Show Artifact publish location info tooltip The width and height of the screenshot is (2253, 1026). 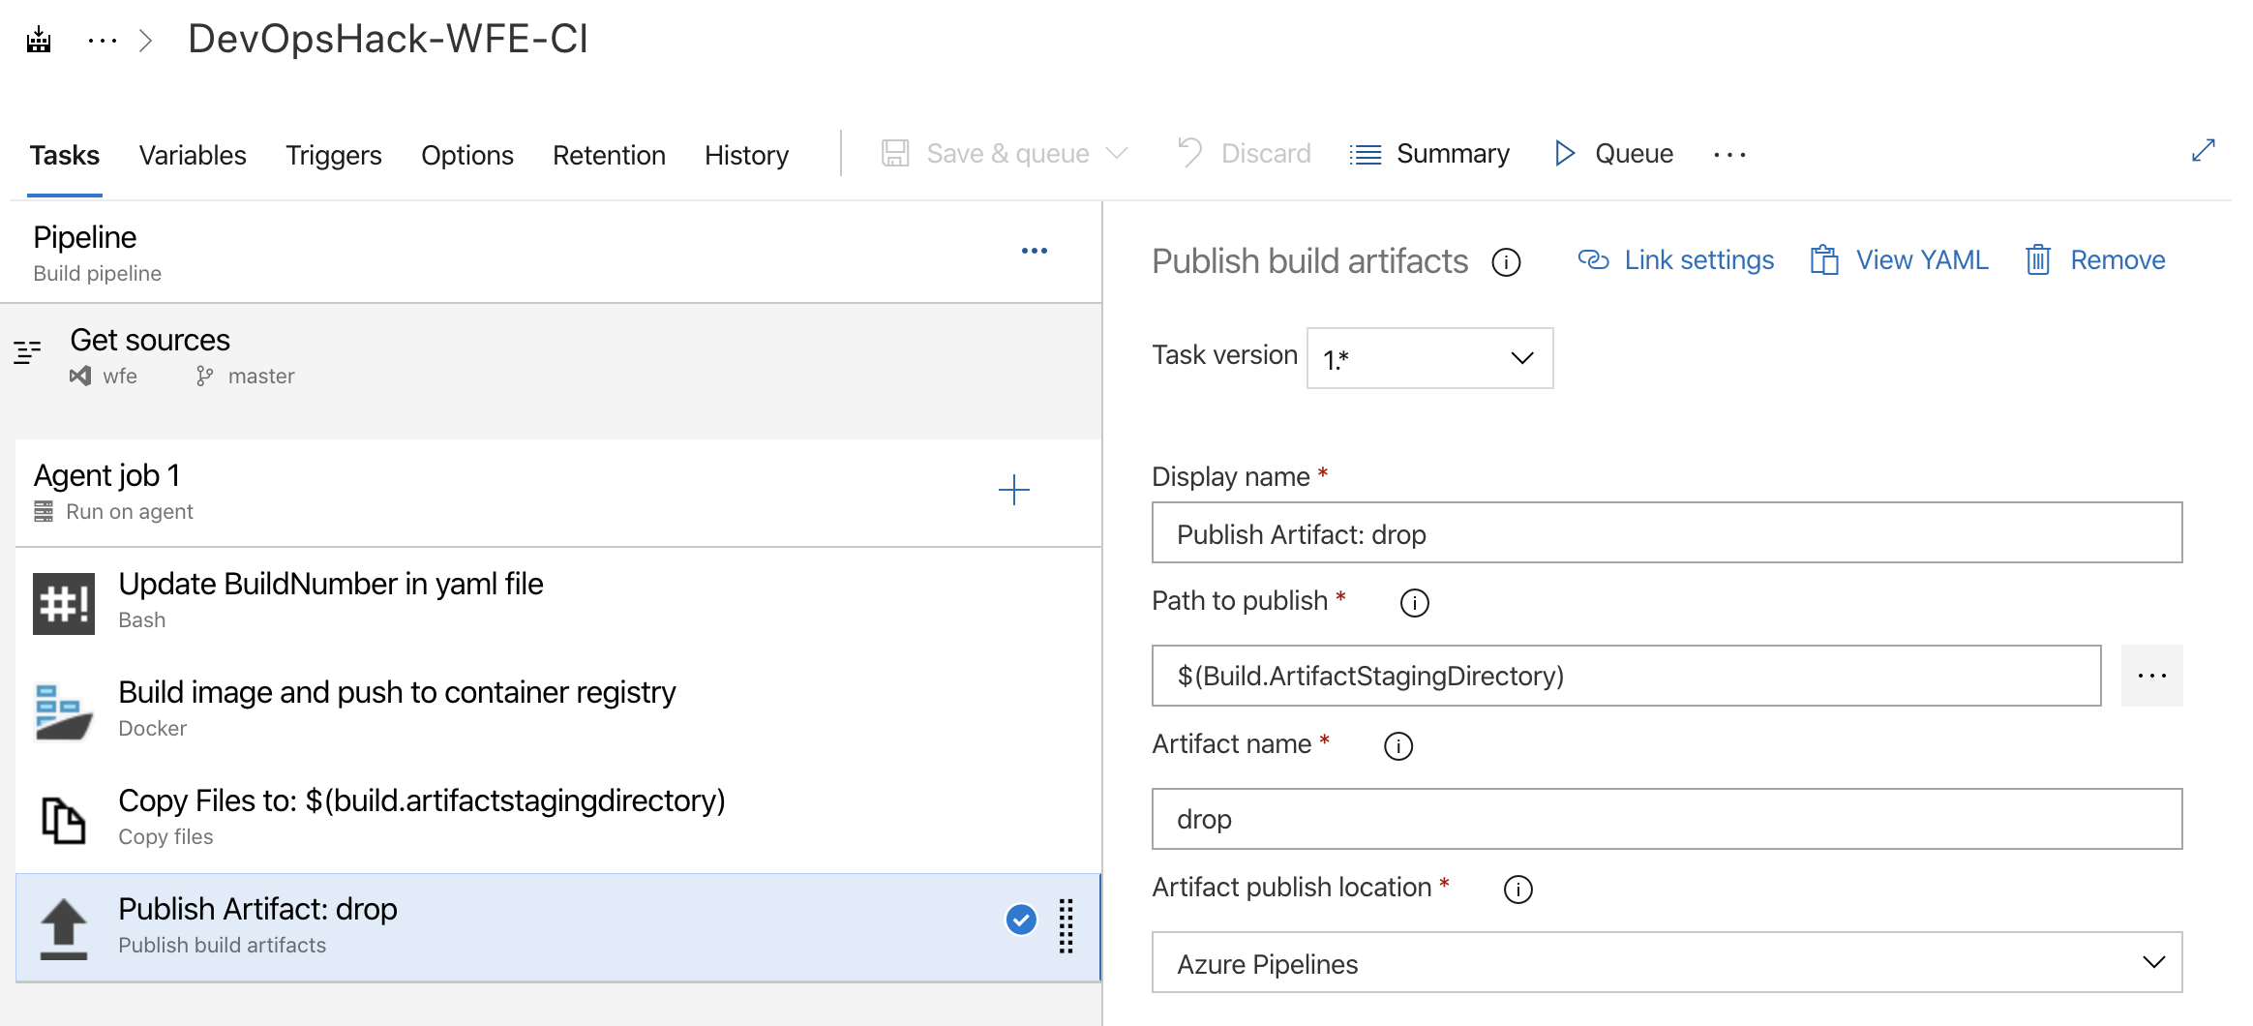1518,890
